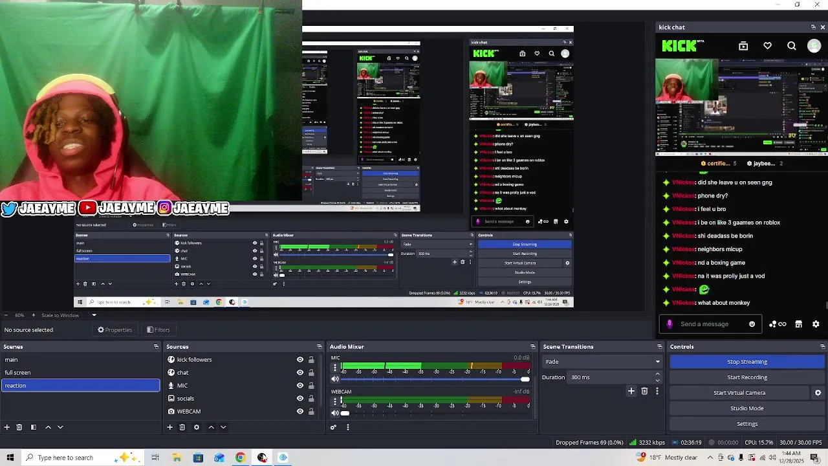Add a scene transition plus icon
Image resolution: width=828 pixels, height=466 pixels.
point(631,391)
